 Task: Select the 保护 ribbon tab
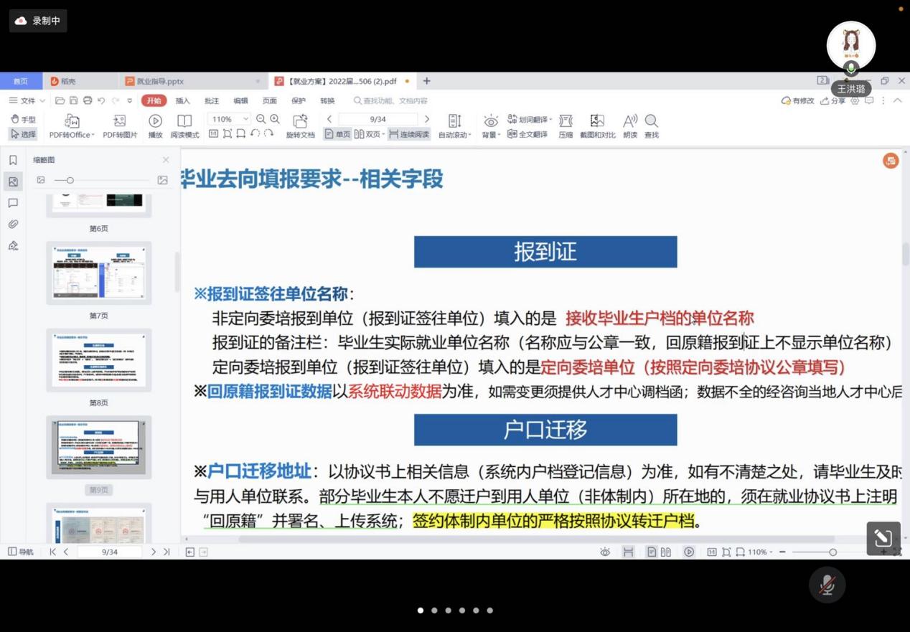299,101
